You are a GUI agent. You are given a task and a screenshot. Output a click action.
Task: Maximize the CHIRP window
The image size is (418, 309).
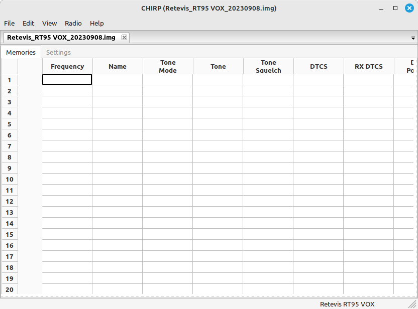tap(395, 8)
